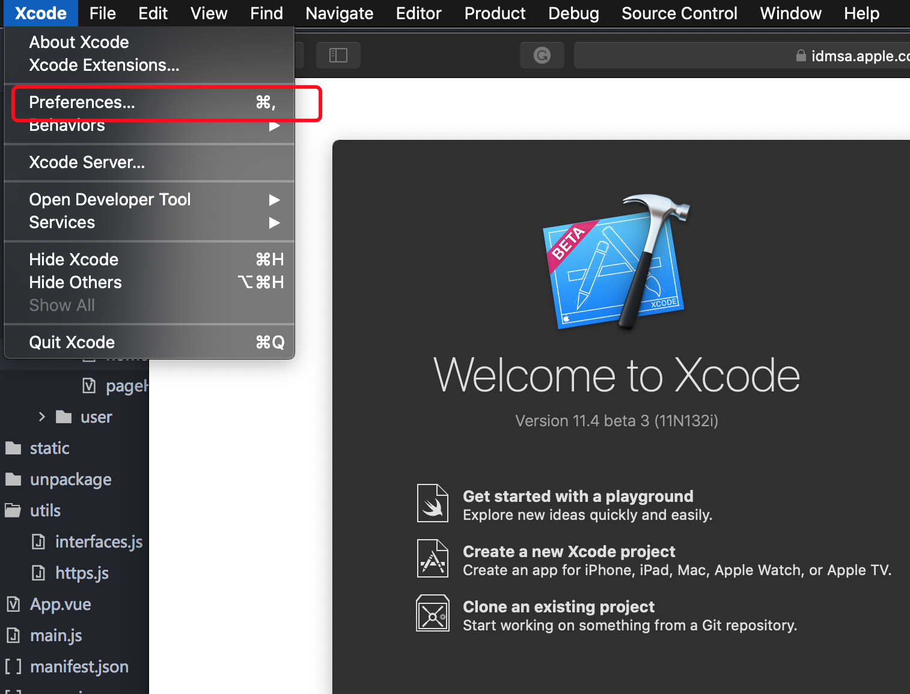Expand the Services submenu

149,222
